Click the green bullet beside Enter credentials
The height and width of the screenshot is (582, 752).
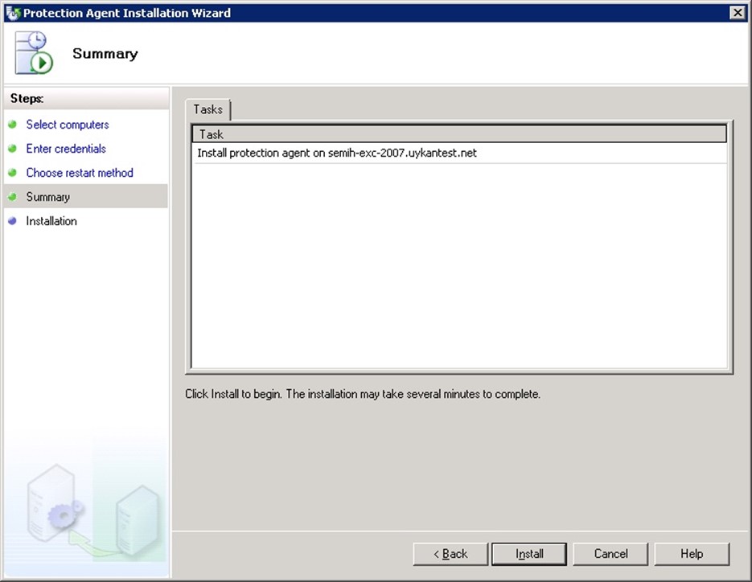coord(12,149)
